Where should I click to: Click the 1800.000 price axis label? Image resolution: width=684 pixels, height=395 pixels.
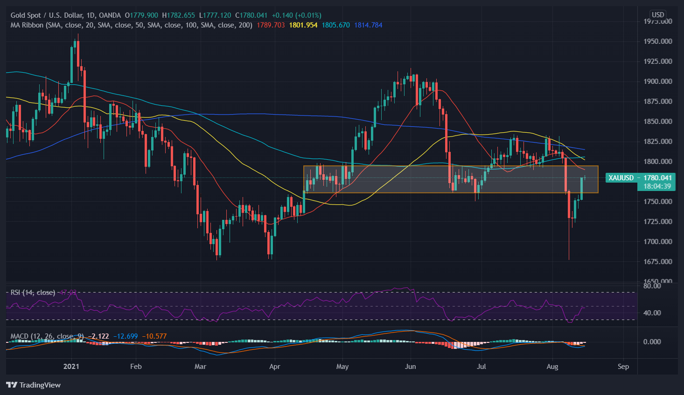[658, 162]
